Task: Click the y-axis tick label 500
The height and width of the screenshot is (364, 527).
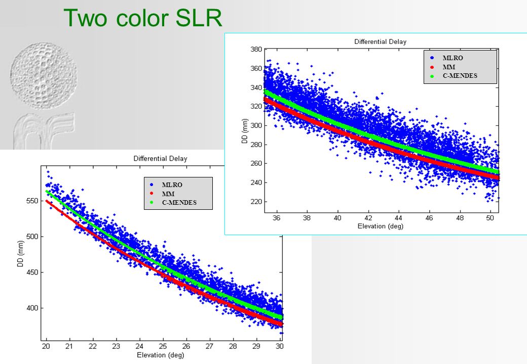Action: coord(32,237)
